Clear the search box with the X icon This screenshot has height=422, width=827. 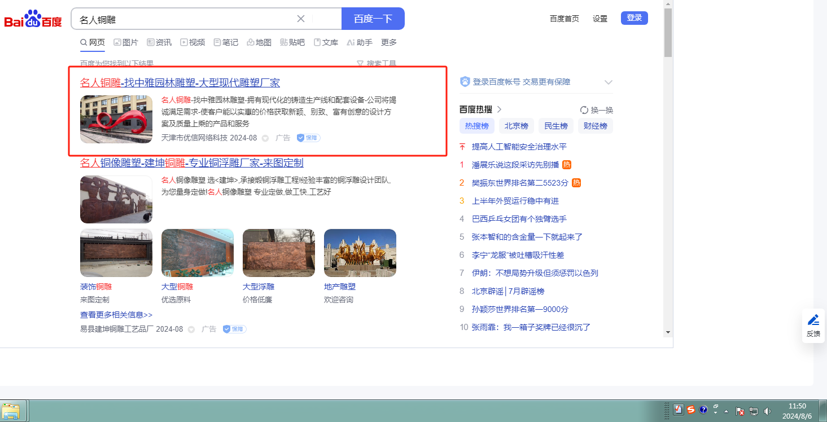(x=301, y=19)
